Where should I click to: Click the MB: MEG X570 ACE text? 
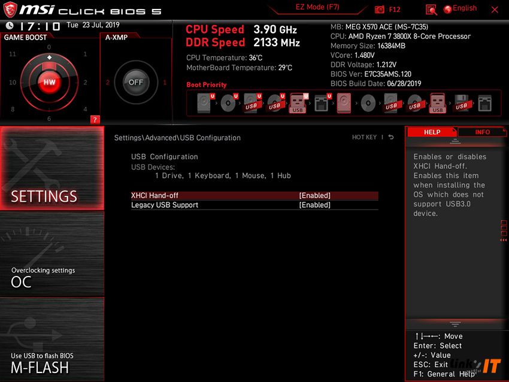(379, 26)
